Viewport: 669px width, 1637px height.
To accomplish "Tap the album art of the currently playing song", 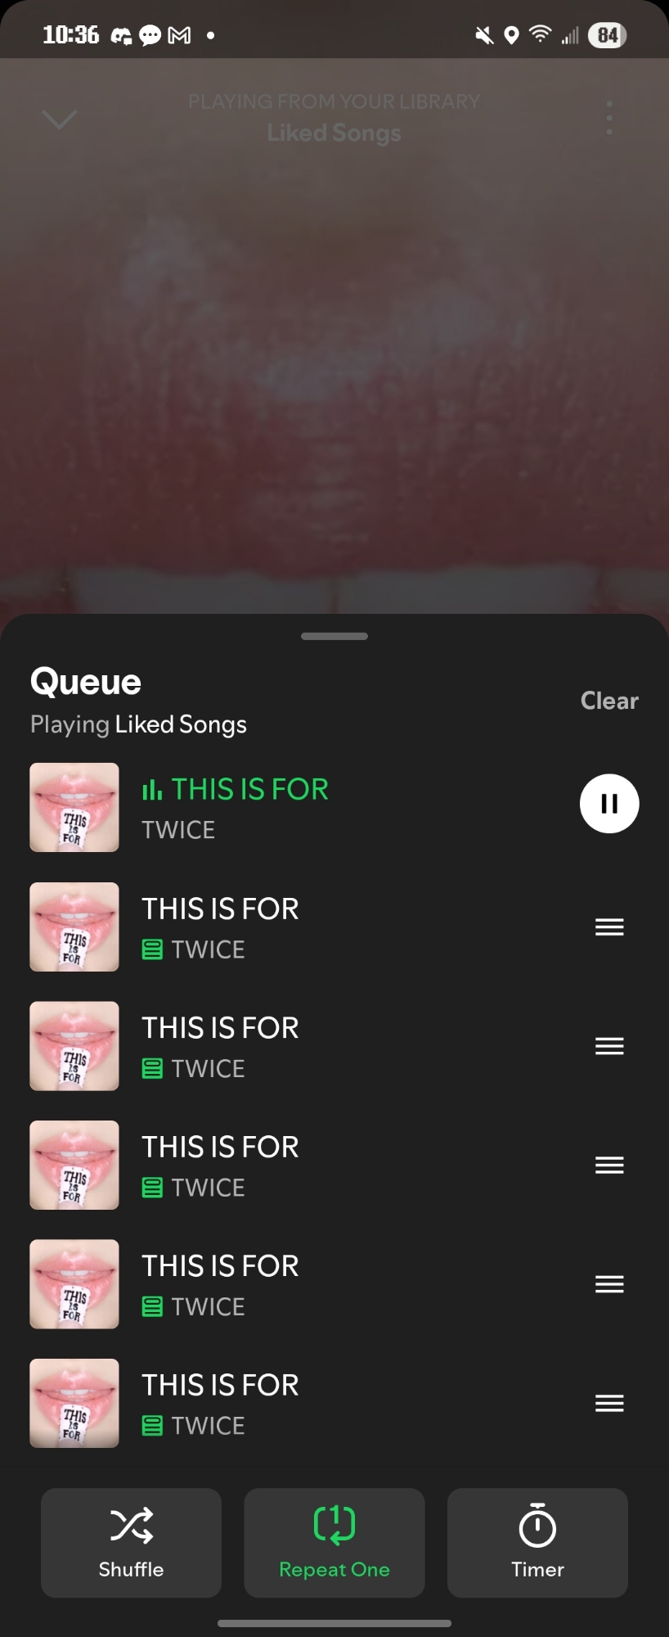I will (74, 808).
